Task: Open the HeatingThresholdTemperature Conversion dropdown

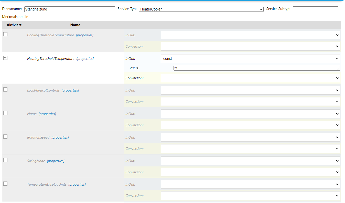Action: (250, 78)
